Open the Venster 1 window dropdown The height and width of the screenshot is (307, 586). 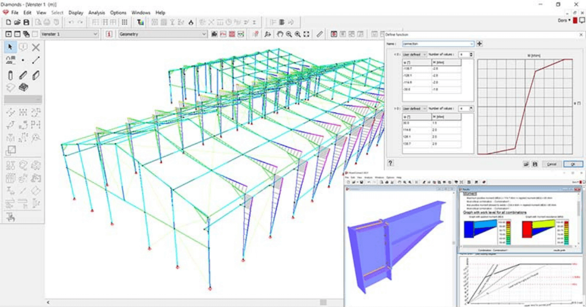(x=95, y=34)
